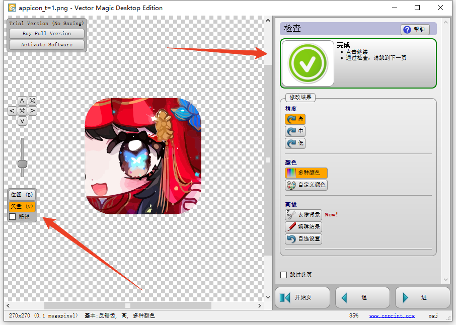Choose 自定义颜色 color option
Image resolution: width=456 pixels, height=325 pixels.
(x=306, y=185)
